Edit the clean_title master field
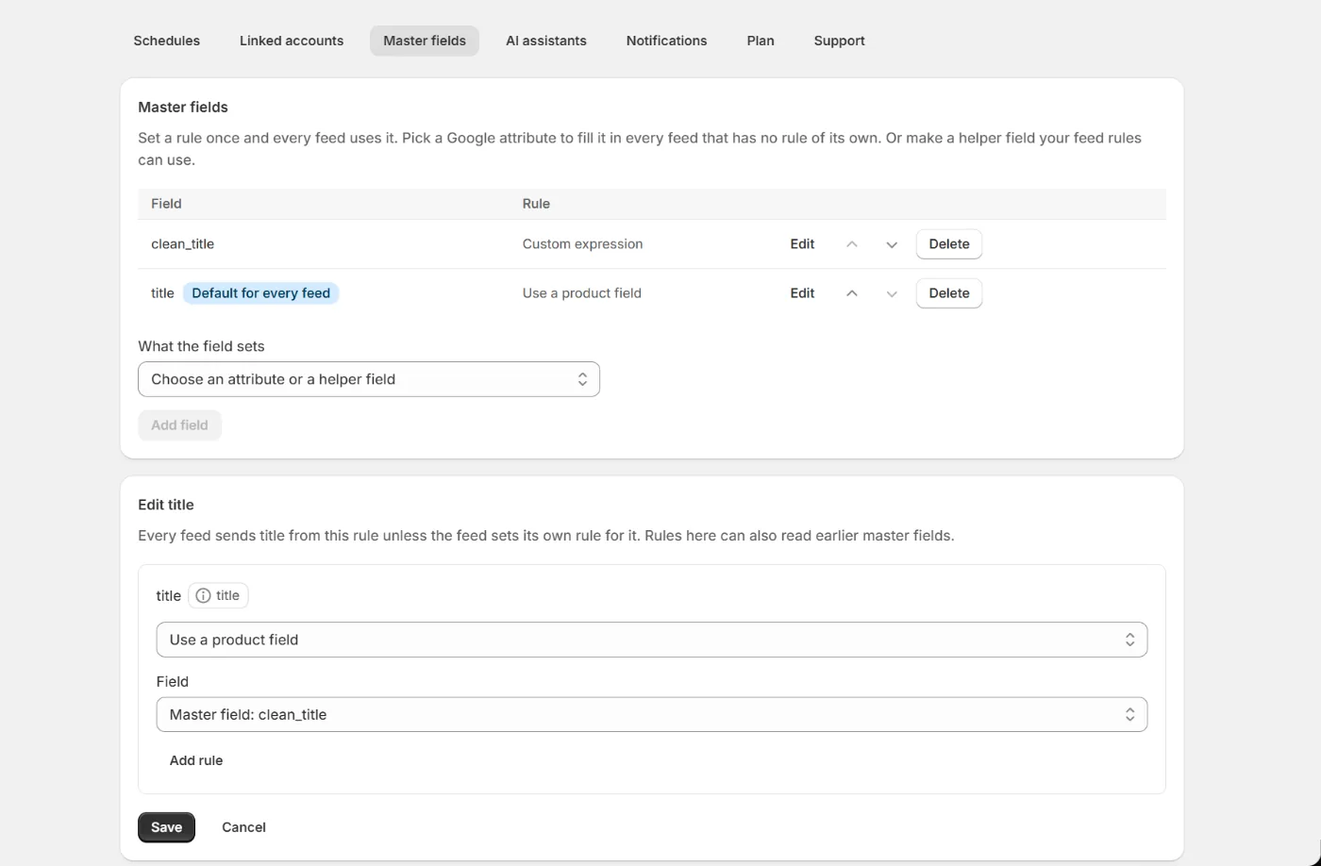The height and width of the screenshot is (866, 1321). coord(802,244)
